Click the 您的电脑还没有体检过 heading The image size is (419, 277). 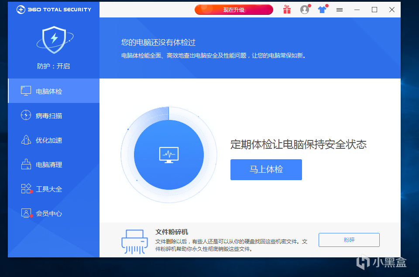coord(158,42)
